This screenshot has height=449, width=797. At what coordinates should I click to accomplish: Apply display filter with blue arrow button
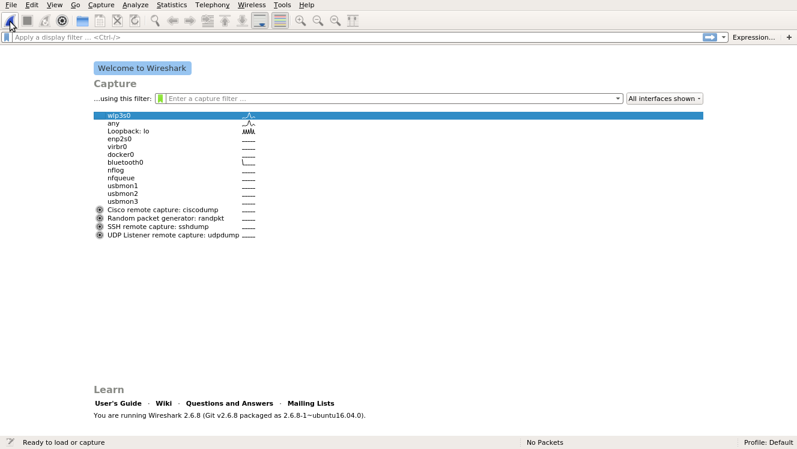710,37
